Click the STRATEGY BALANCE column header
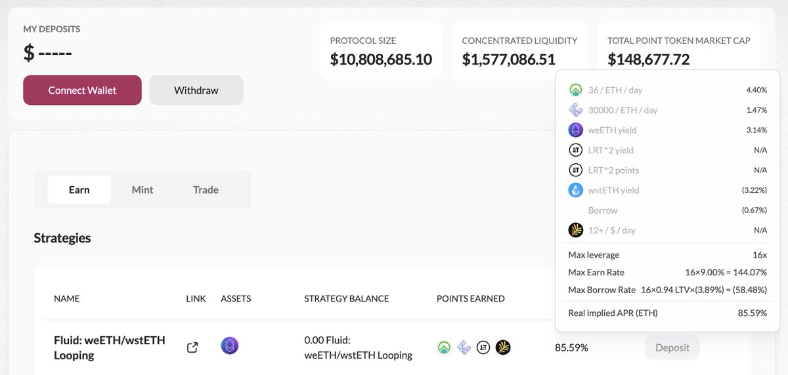The width and height of the screenshot is (788, 375). tap(347, 298)
